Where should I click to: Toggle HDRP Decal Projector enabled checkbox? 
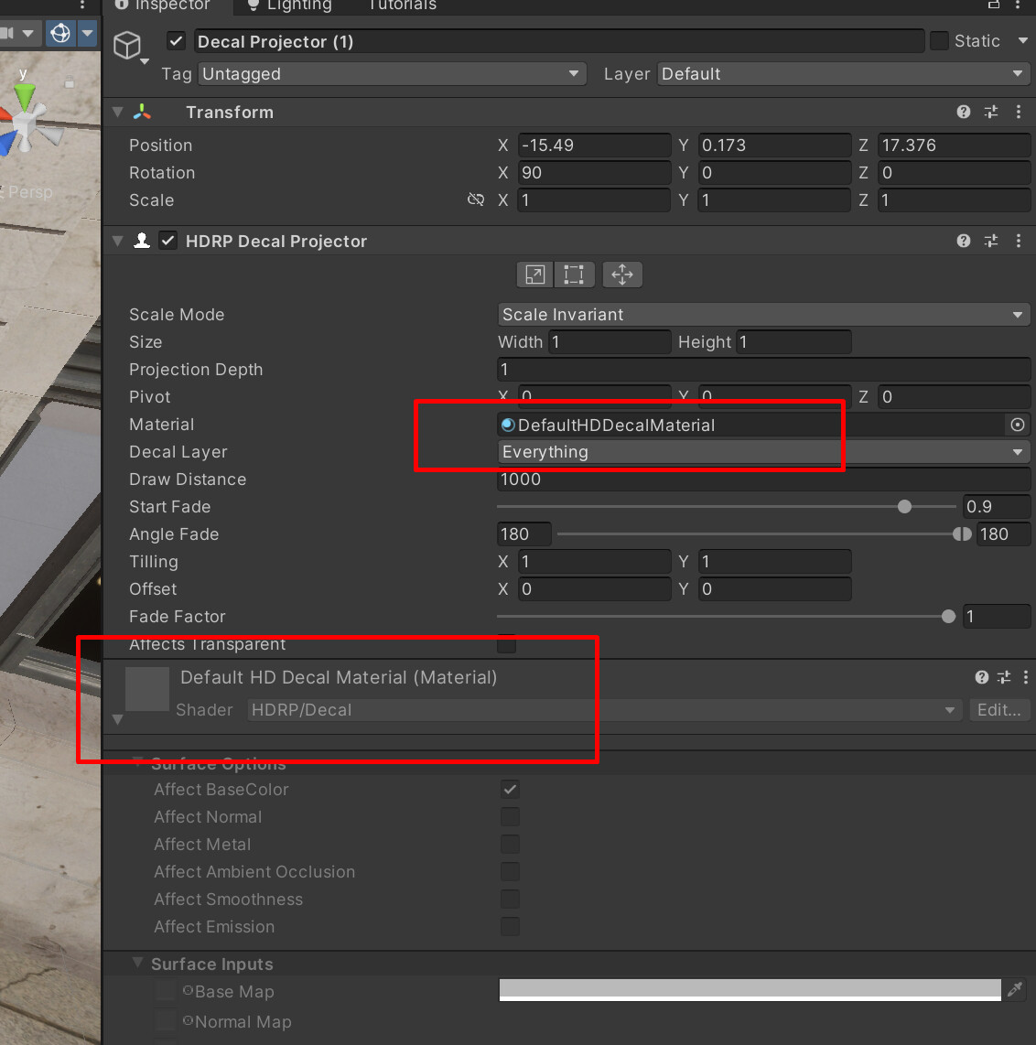click(x=168, y=241)
